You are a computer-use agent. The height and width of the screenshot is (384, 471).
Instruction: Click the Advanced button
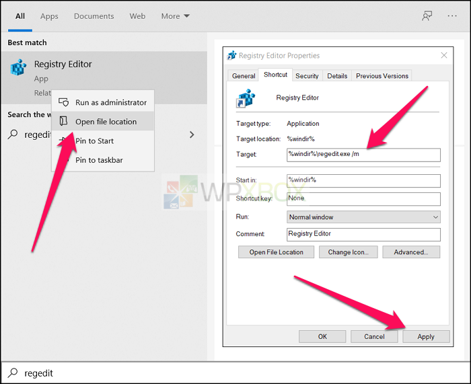411,252
